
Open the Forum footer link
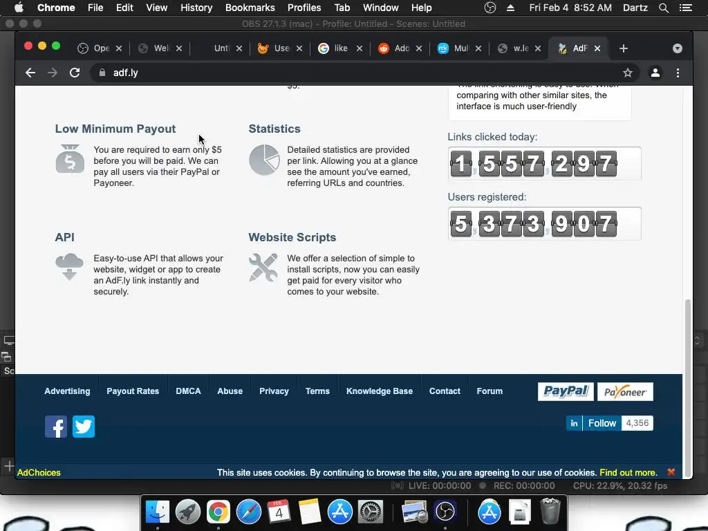pos(490,391)
